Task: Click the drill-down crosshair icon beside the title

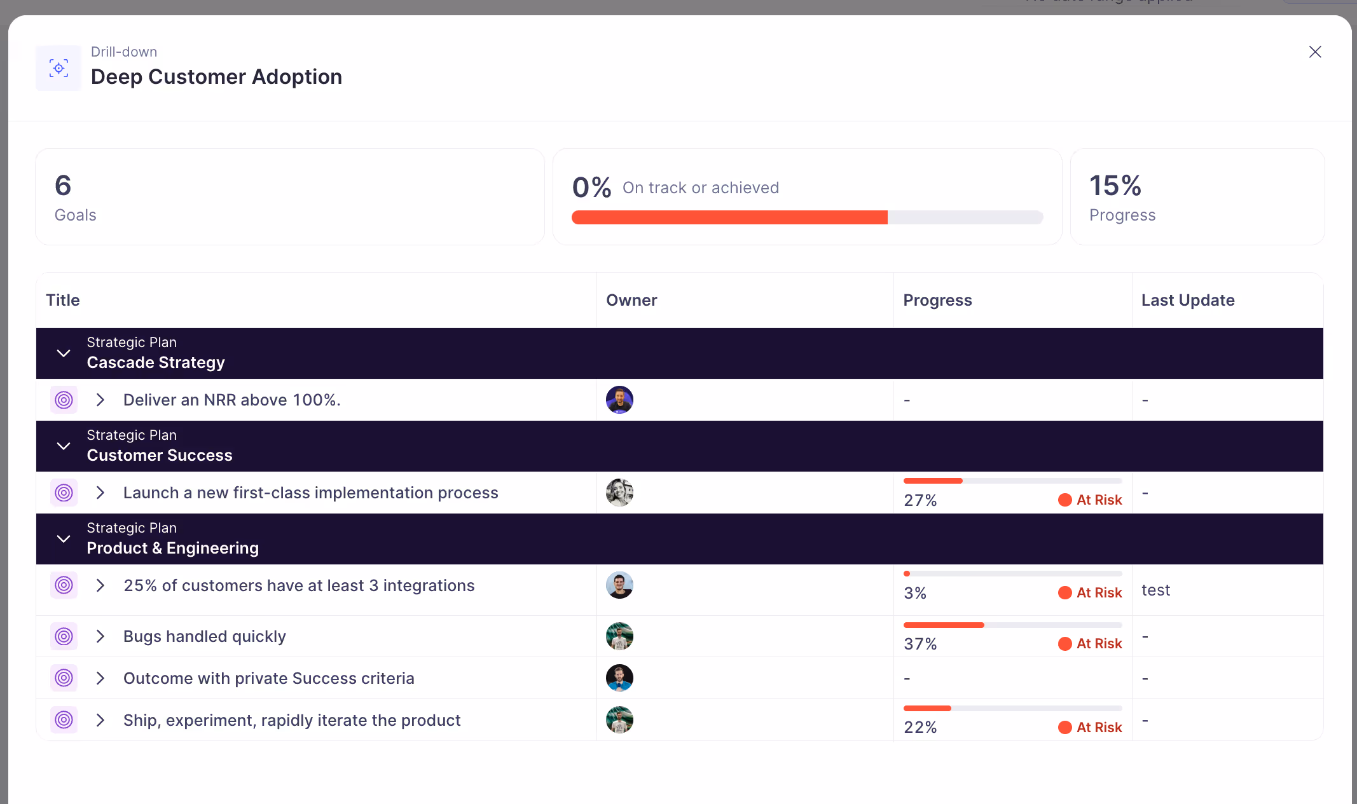Action: (x=58, y=68)
